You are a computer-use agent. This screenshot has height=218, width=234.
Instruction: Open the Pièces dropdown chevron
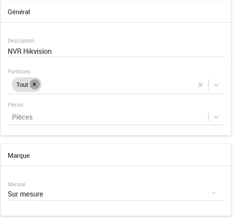point(216,117)
